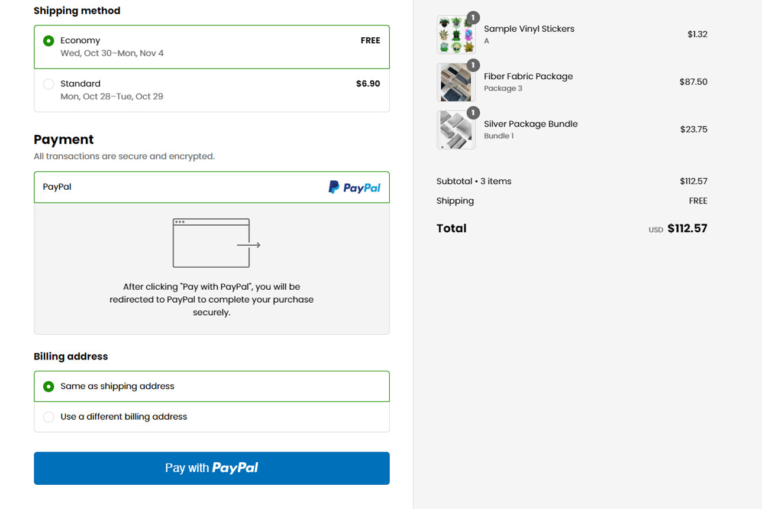Click Sample Vinyl Stickers product thumbnail

(456, 35)
